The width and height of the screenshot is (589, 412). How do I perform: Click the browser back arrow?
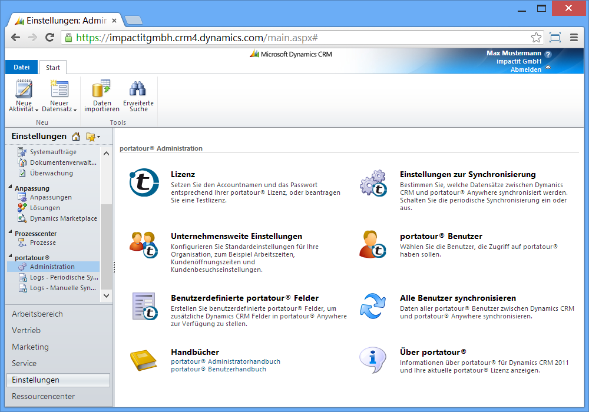point(15,38)
